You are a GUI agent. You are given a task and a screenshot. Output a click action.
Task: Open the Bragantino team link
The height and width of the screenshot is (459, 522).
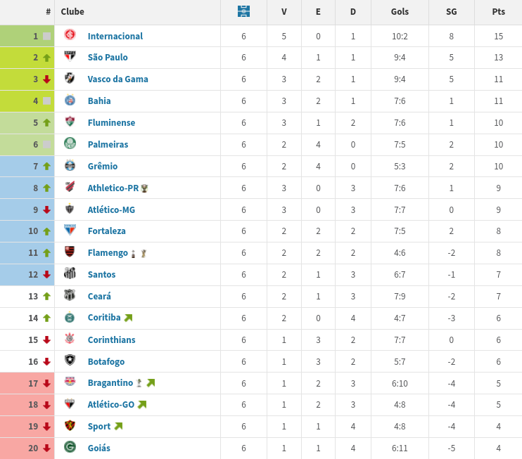pyautogui.click(x=110, y=383)
